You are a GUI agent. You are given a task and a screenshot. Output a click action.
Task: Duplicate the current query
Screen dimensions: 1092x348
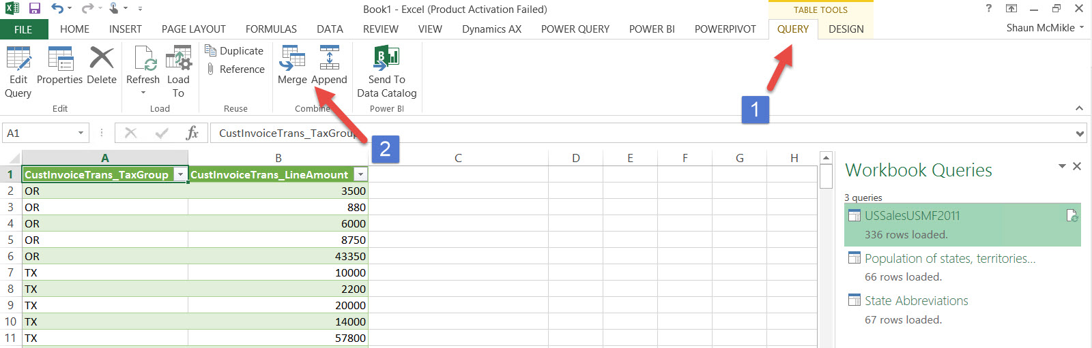pyautogui.click(x=235, y=51)
